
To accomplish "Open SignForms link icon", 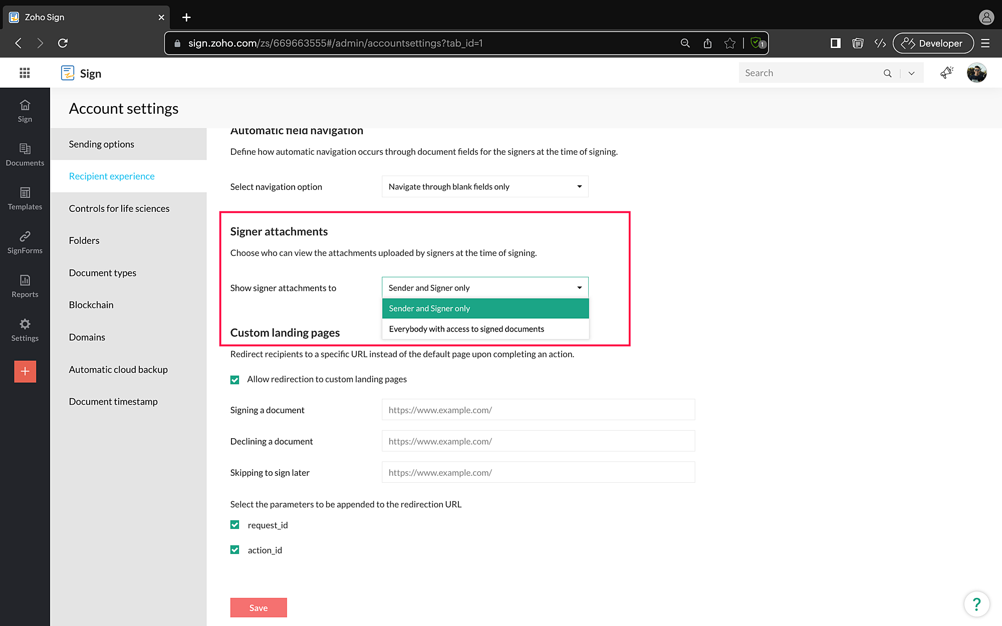I will click(25, 242).
